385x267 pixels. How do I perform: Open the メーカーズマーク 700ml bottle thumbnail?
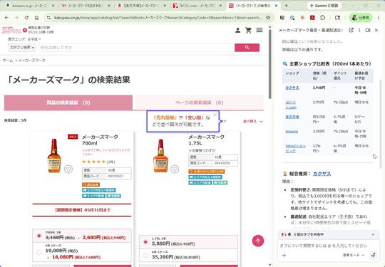[54, 156]
